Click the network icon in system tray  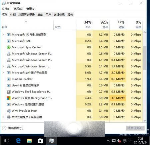click(114, 141)
